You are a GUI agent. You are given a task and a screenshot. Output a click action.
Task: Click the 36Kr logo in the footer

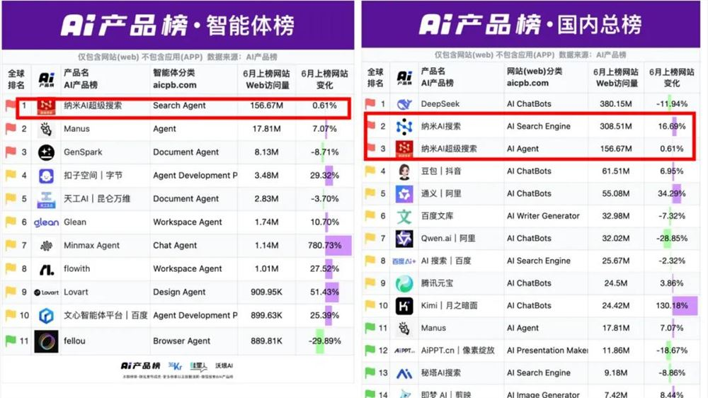pyautogui.click(x=175, y=366)
